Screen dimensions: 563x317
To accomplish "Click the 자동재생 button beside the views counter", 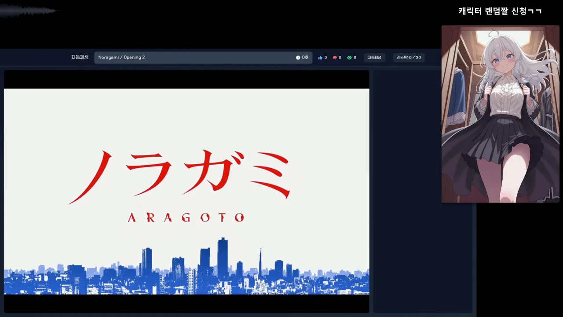I will pyautogui.click(x=375, y=58).
